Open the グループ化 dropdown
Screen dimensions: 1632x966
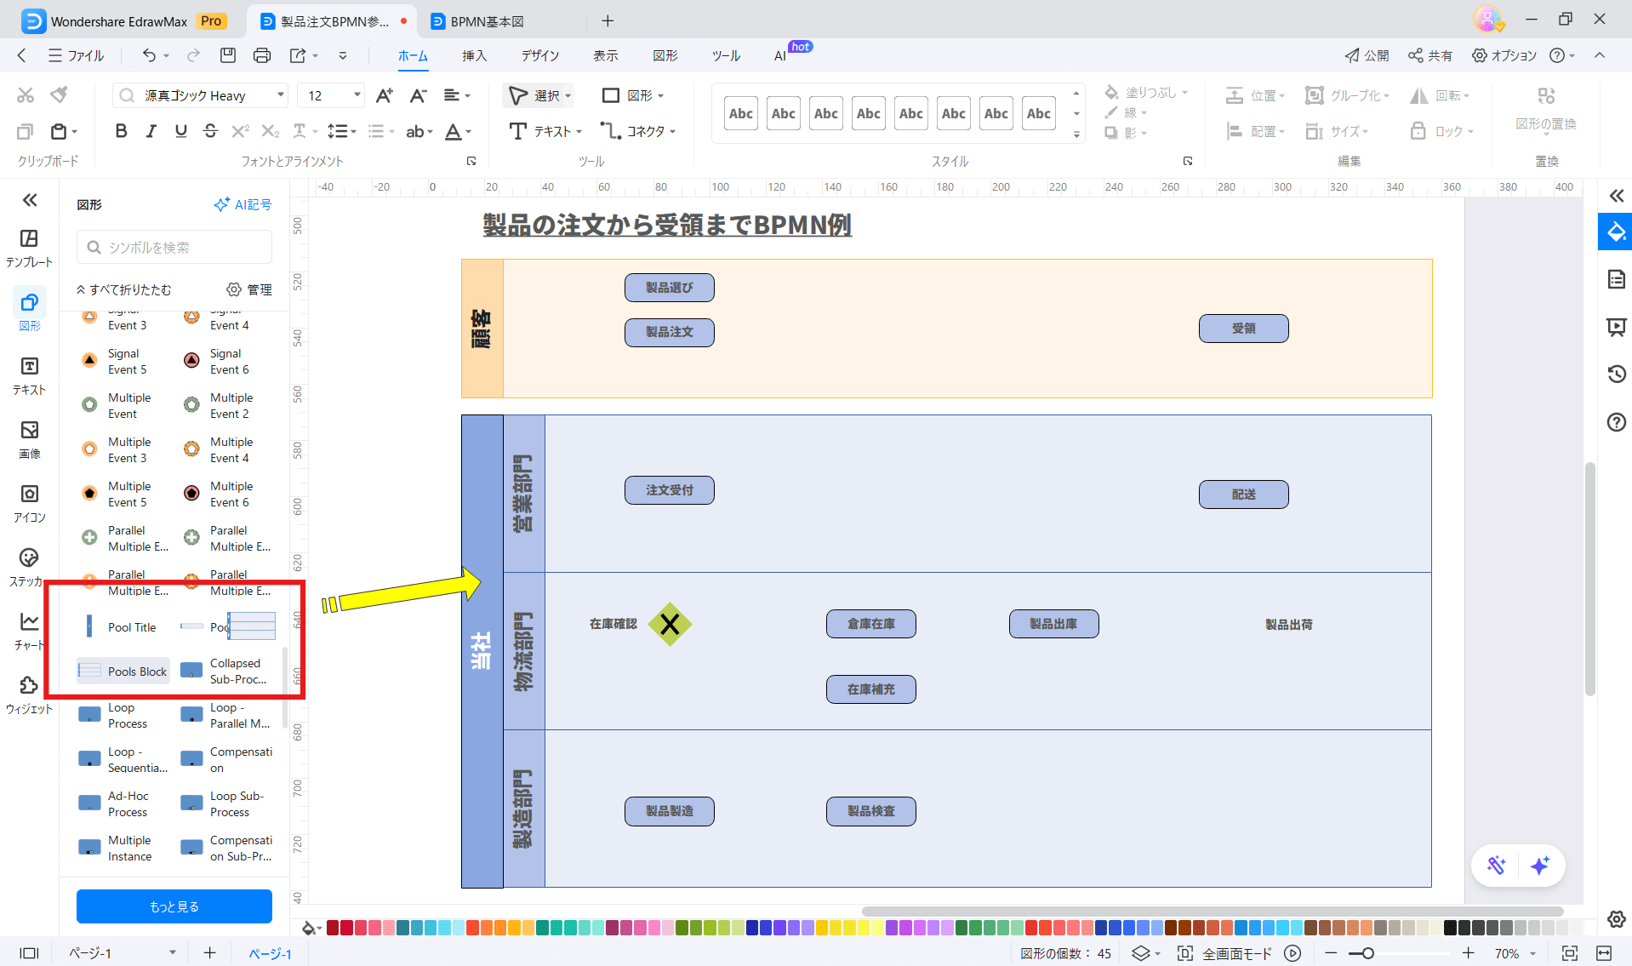click(1348, 95)
